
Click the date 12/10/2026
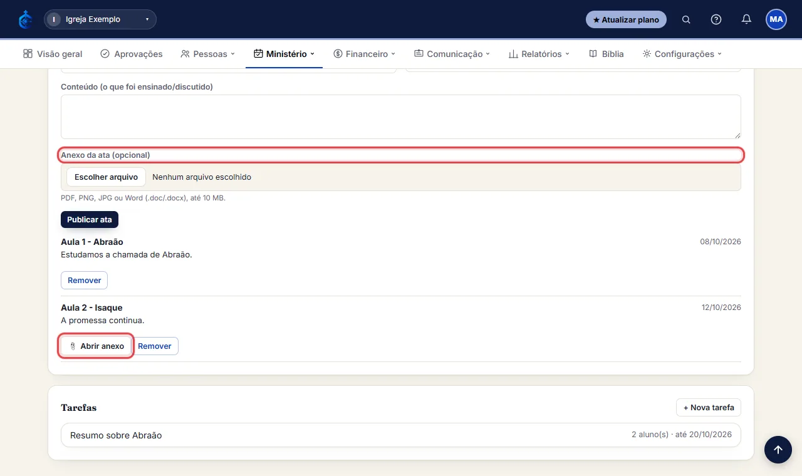[721, 308]
